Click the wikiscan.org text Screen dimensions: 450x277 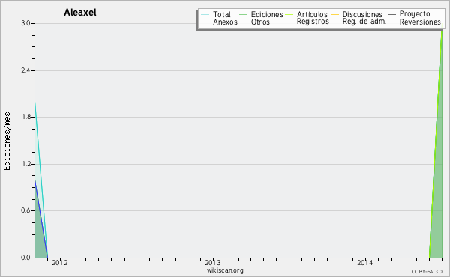coord(225,270)
